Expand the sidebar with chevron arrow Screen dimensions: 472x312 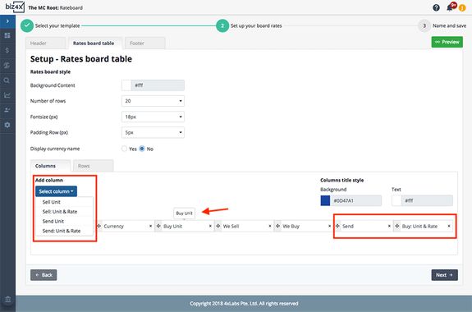pos(7,21)
